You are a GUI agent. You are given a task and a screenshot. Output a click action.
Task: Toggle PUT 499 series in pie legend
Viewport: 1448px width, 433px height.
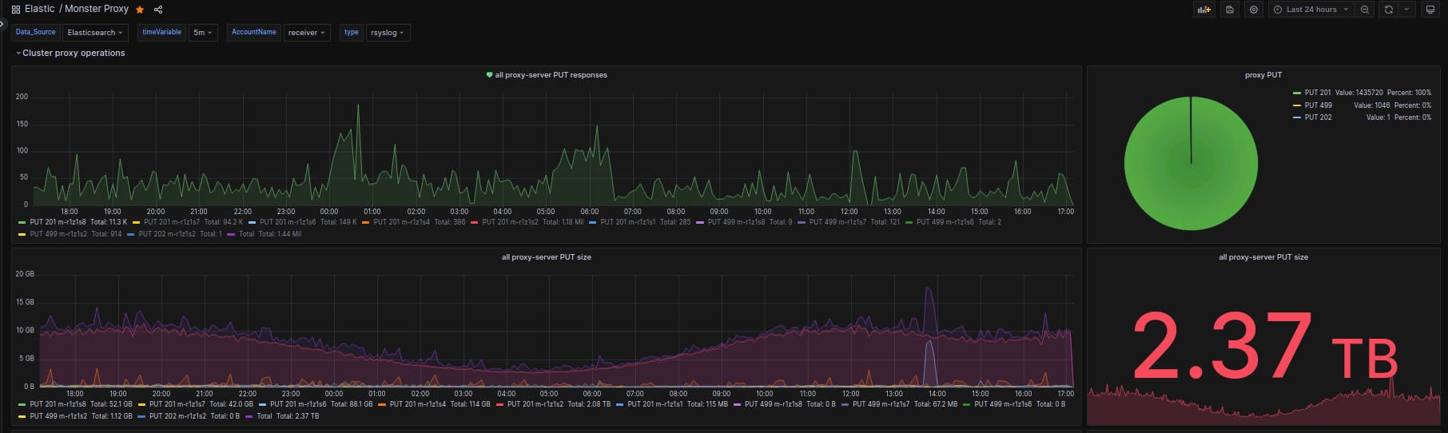click(x=1318, y=105)
